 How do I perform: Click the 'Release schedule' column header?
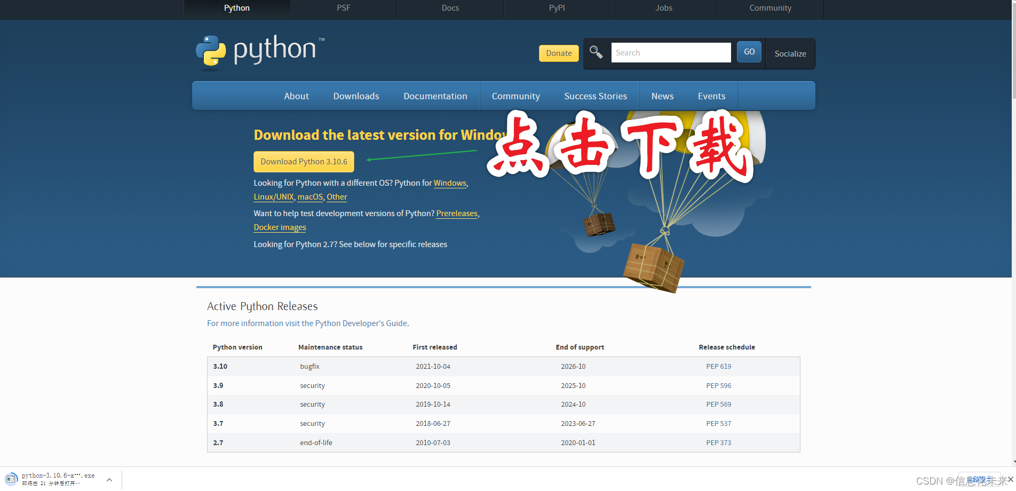tap(727, 347)
